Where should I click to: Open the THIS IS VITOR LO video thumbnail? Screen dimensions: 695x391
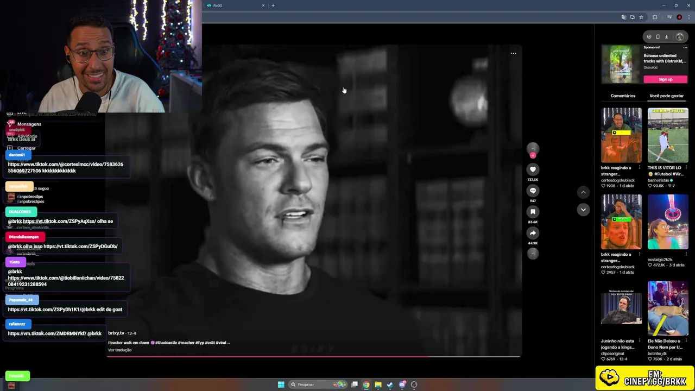[668, 135]
